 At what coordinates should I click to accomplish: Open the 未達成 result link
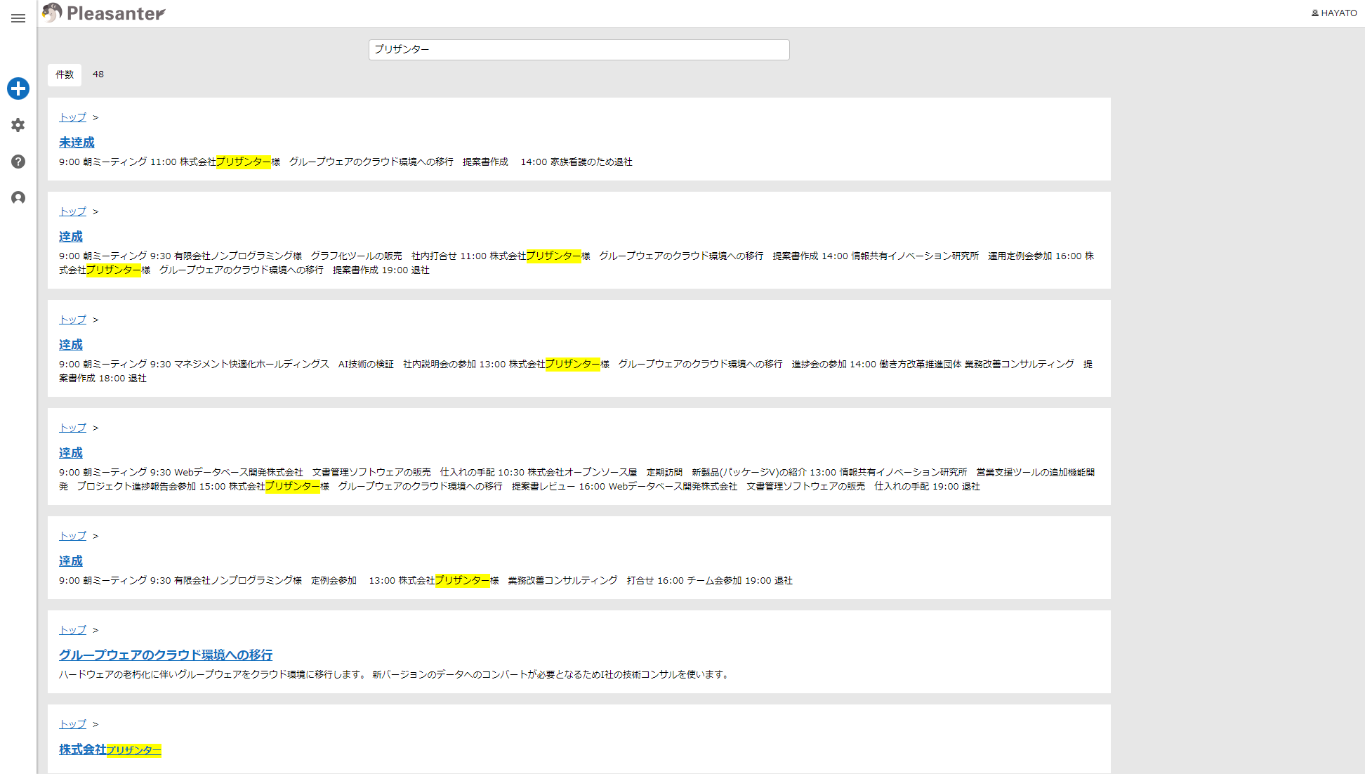pos(77,143)
